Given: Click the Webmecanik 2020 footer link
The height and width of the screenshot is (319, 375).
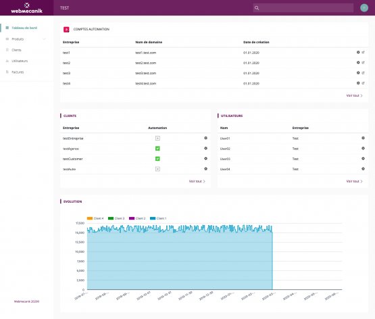Looking at the screenshot, I should pos(26,301).
